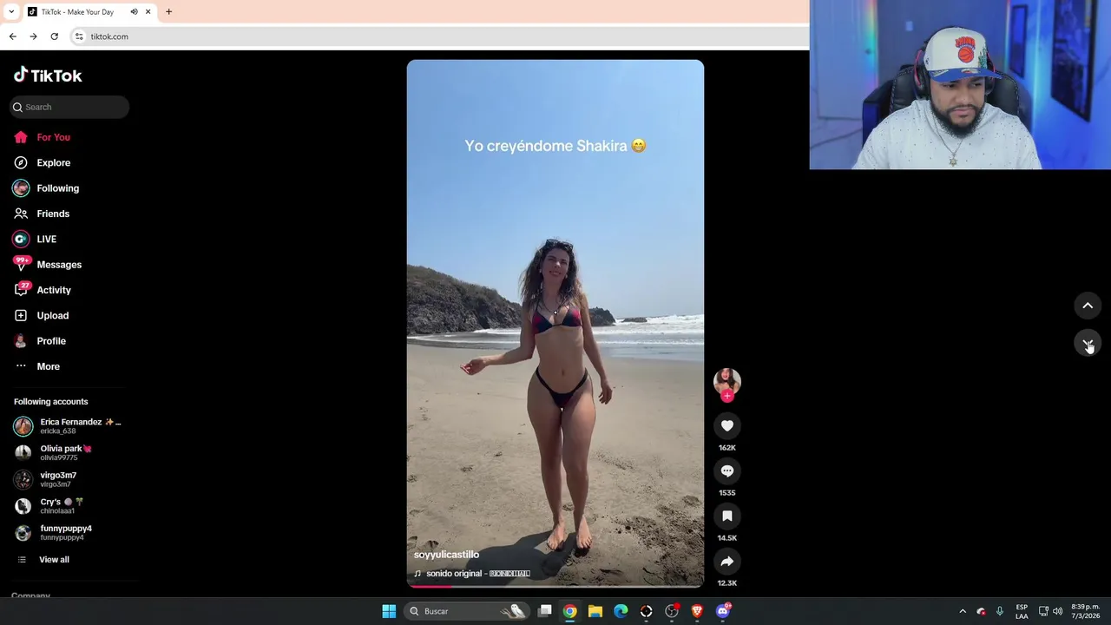Open the clock and calendar flyout

[x=1085, y=611]
